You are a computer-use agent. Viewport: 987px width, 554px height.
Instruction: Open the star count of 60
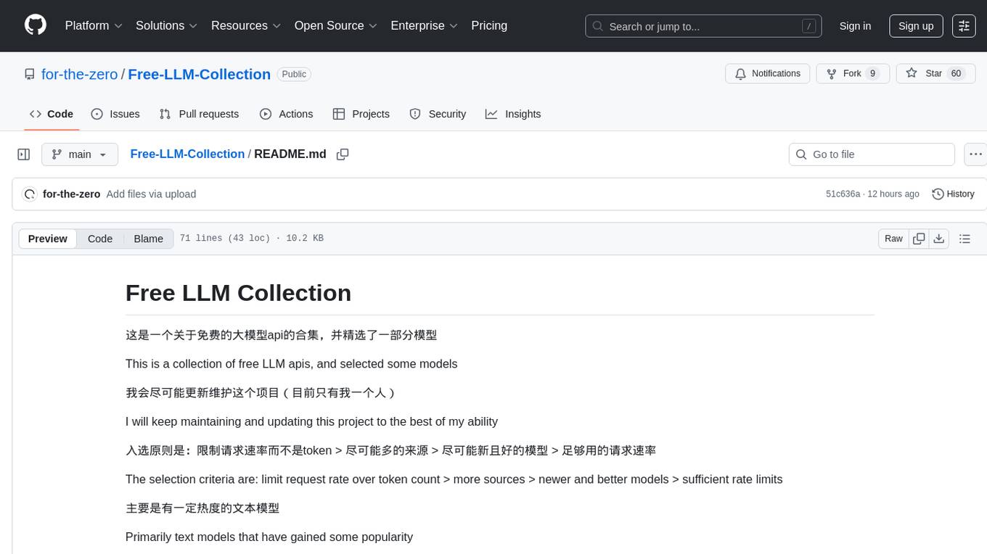pyautogui.click(x=956, y=73)
